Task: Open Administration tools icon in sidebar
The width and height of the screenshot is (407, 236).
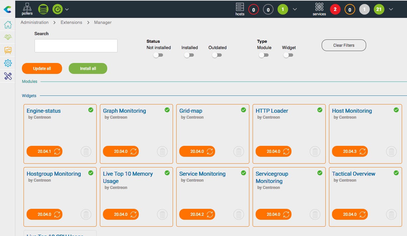Action: pyautogui.click(x=8, y=76)
